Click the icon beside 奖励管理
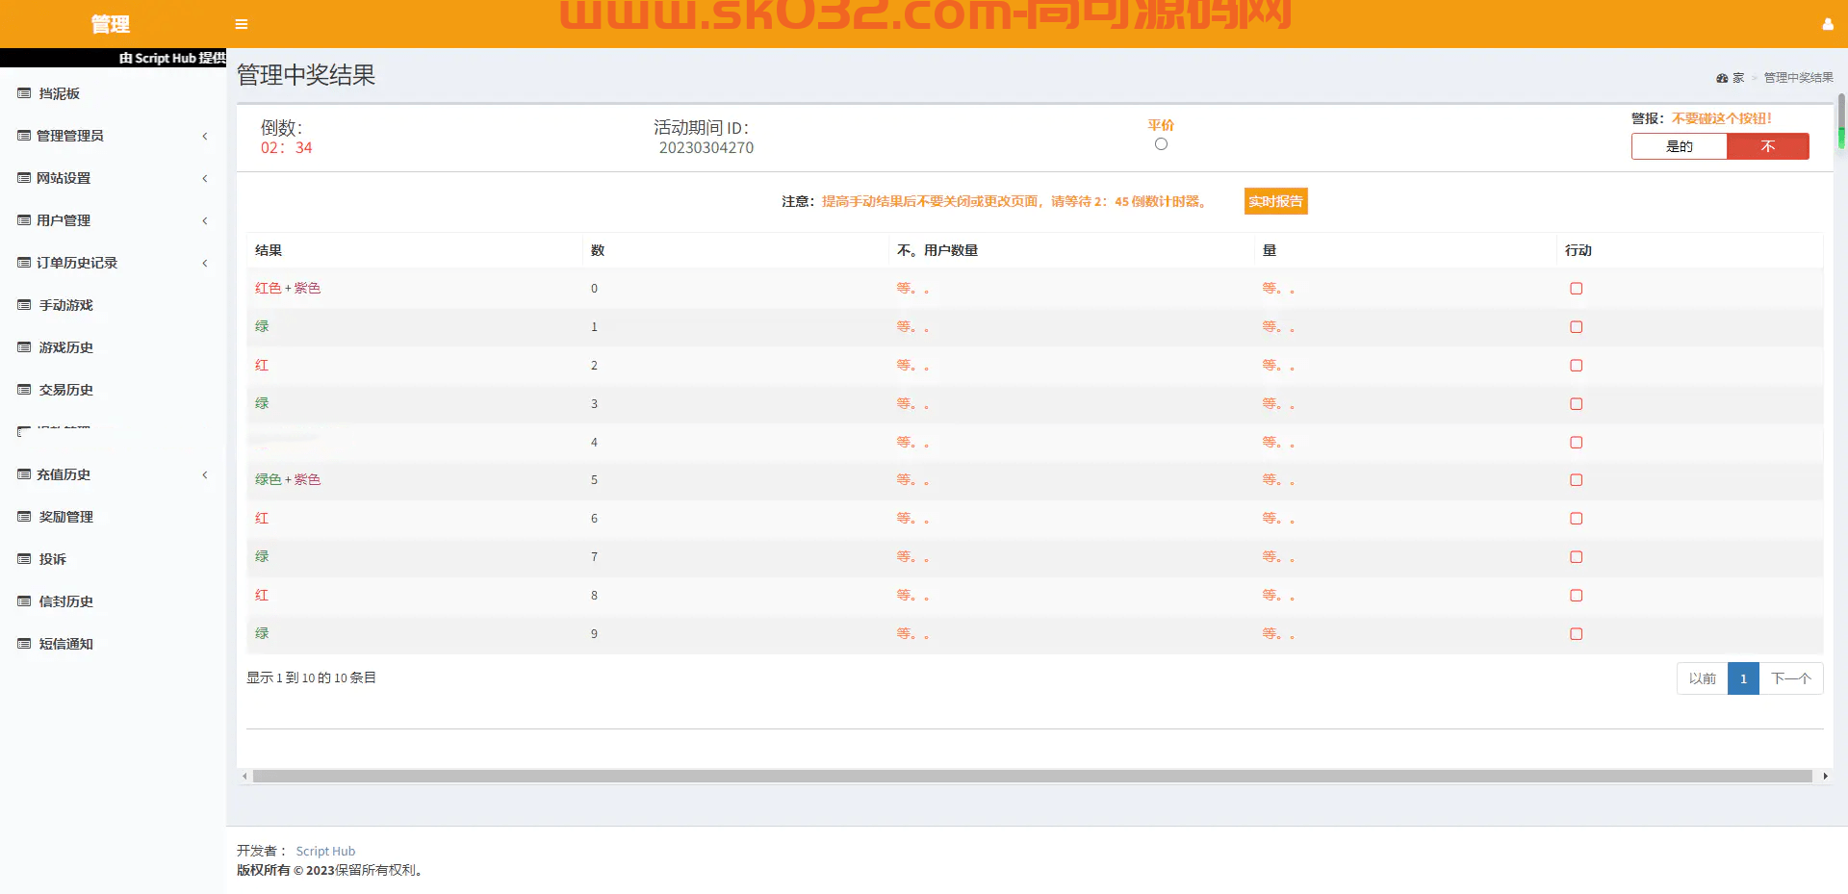 24,517
